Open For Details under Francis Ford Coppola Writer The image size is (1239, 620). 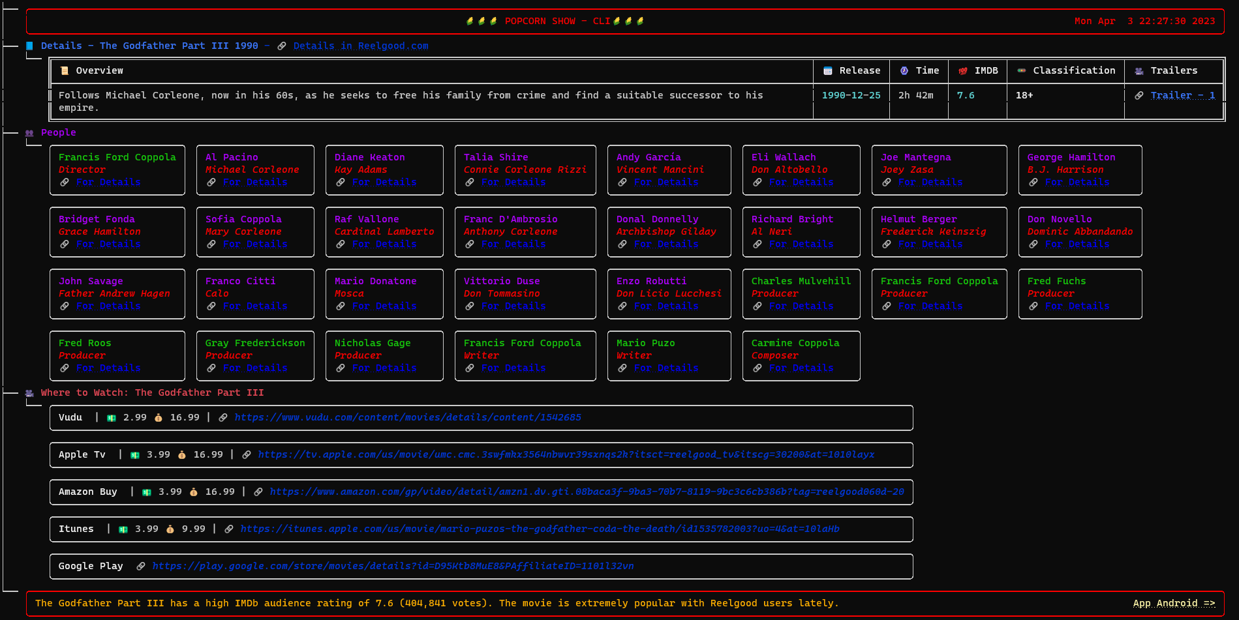(x=513, y=368)
